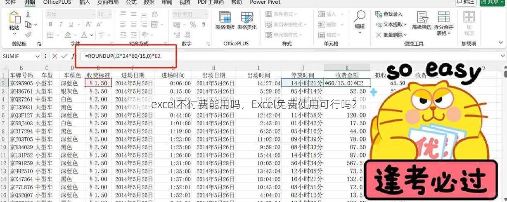Screen dimensions: 507x202
Task: Click the Copy icon
Action: click(x=28, y=25)
